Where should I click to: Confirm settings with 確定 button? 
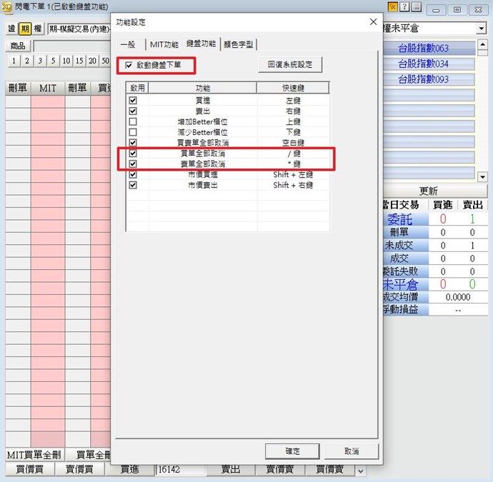(292, 451)
